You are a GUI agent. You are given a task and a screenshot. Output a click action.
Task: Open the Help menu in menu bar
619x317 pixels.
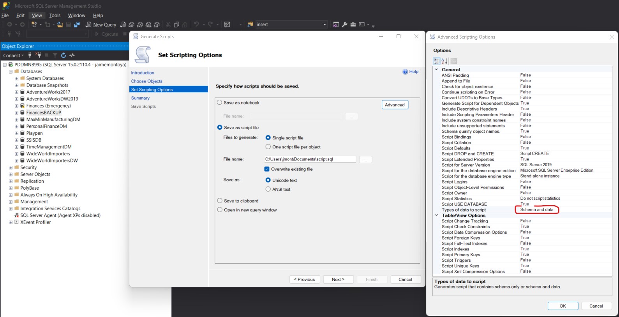coord(98,16)
